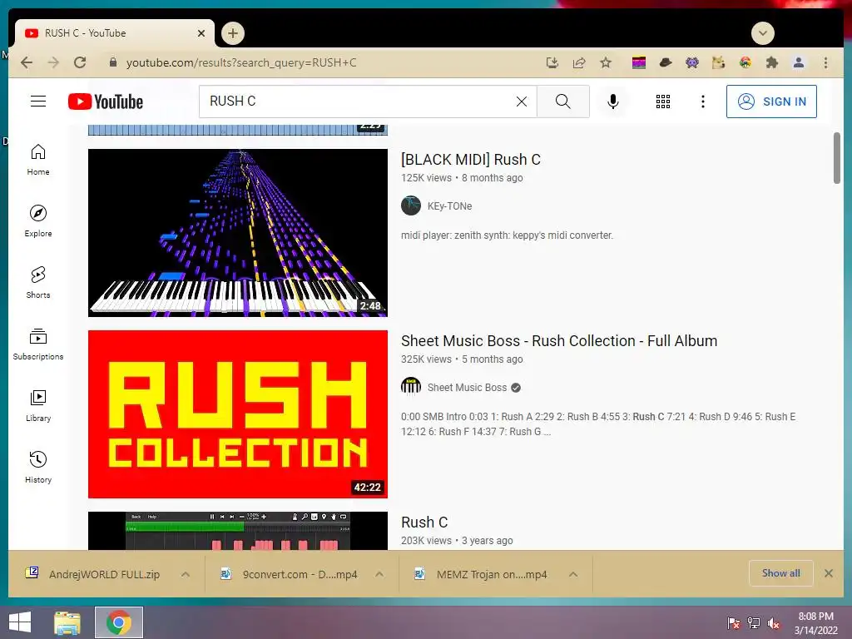Play the red RUSH COLLECTION thumbnail
The height and width of the screenshot is (639, 852).
pyautogui.click(x=237, y=414)
